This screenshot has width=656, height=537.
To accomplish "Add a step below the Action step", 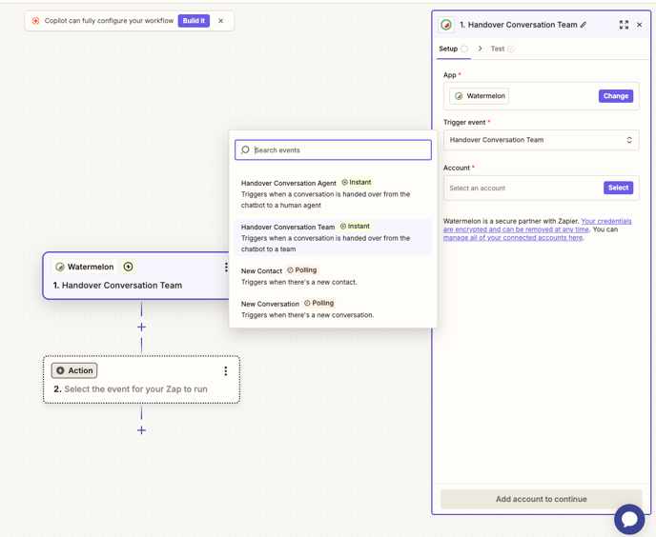I will click(141, 430).
